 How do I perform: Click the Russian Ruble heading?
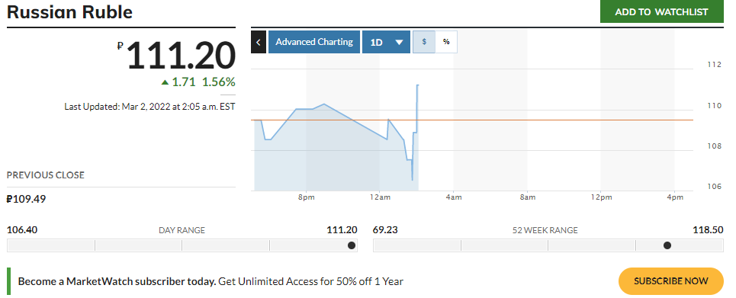coord(69,12)
